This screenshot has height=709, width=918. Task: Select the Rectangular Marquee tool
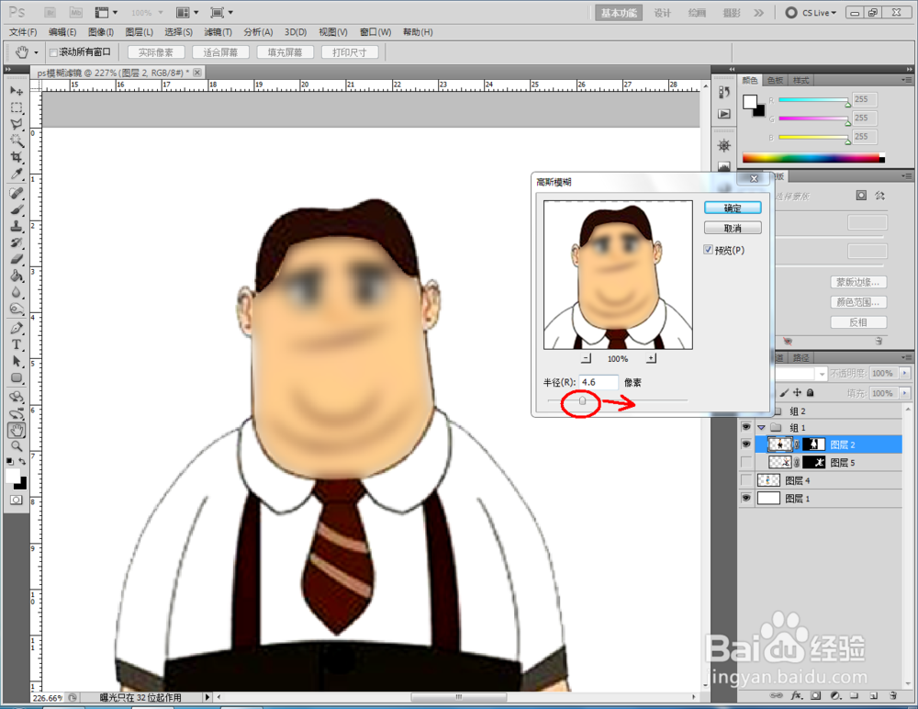click(17, 107)
